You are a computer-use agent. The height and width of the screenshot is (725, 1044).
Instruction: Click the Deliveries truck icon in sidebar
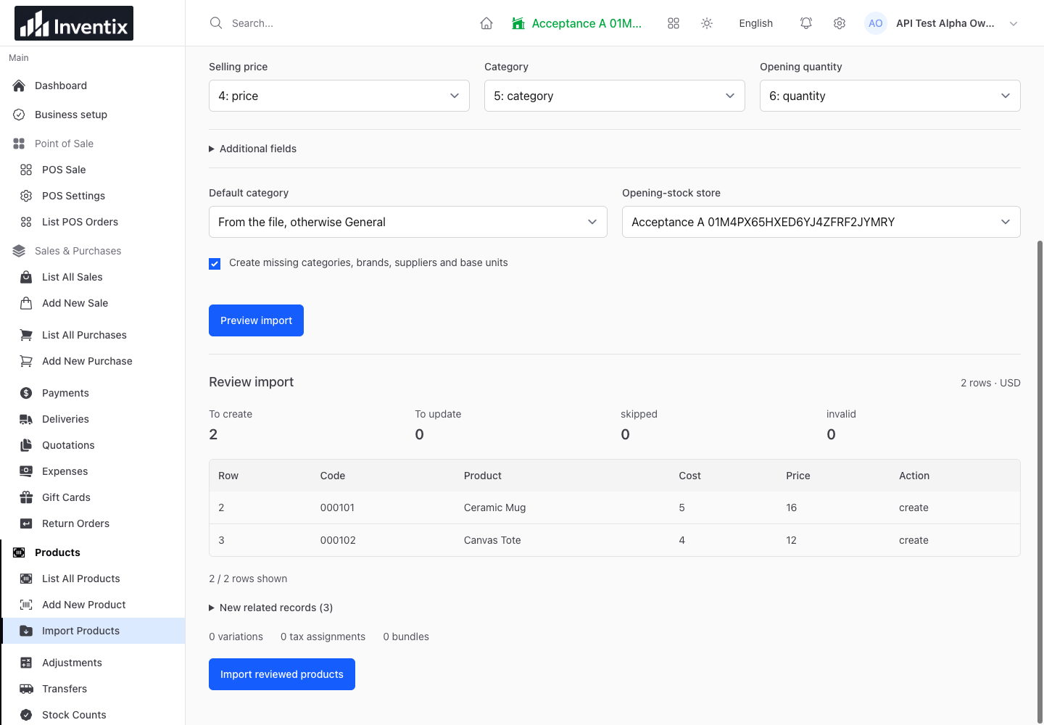click(x=26, y=419)
